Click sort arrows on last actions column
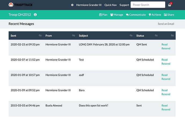 [172, 35]
